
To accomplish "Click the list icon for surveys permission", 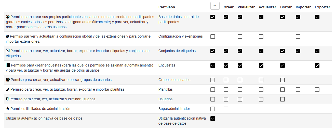I will tap(8, 65).
